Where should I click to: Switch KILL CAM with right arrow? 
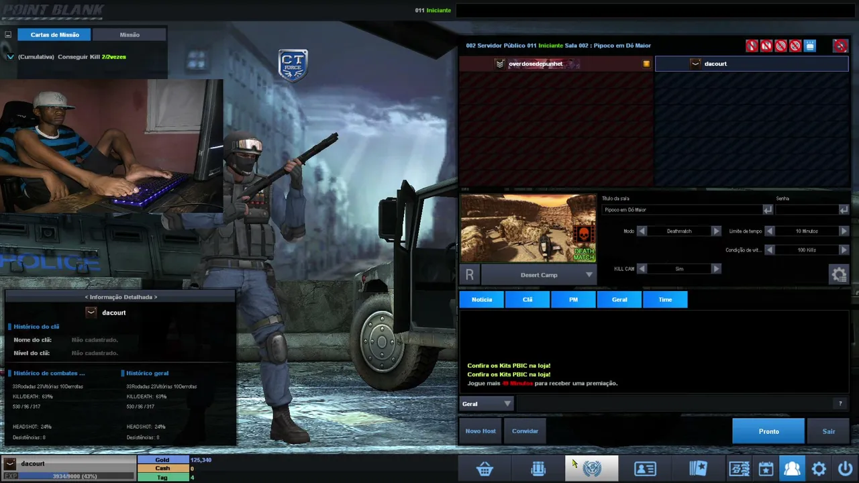(x=716, y=268)
